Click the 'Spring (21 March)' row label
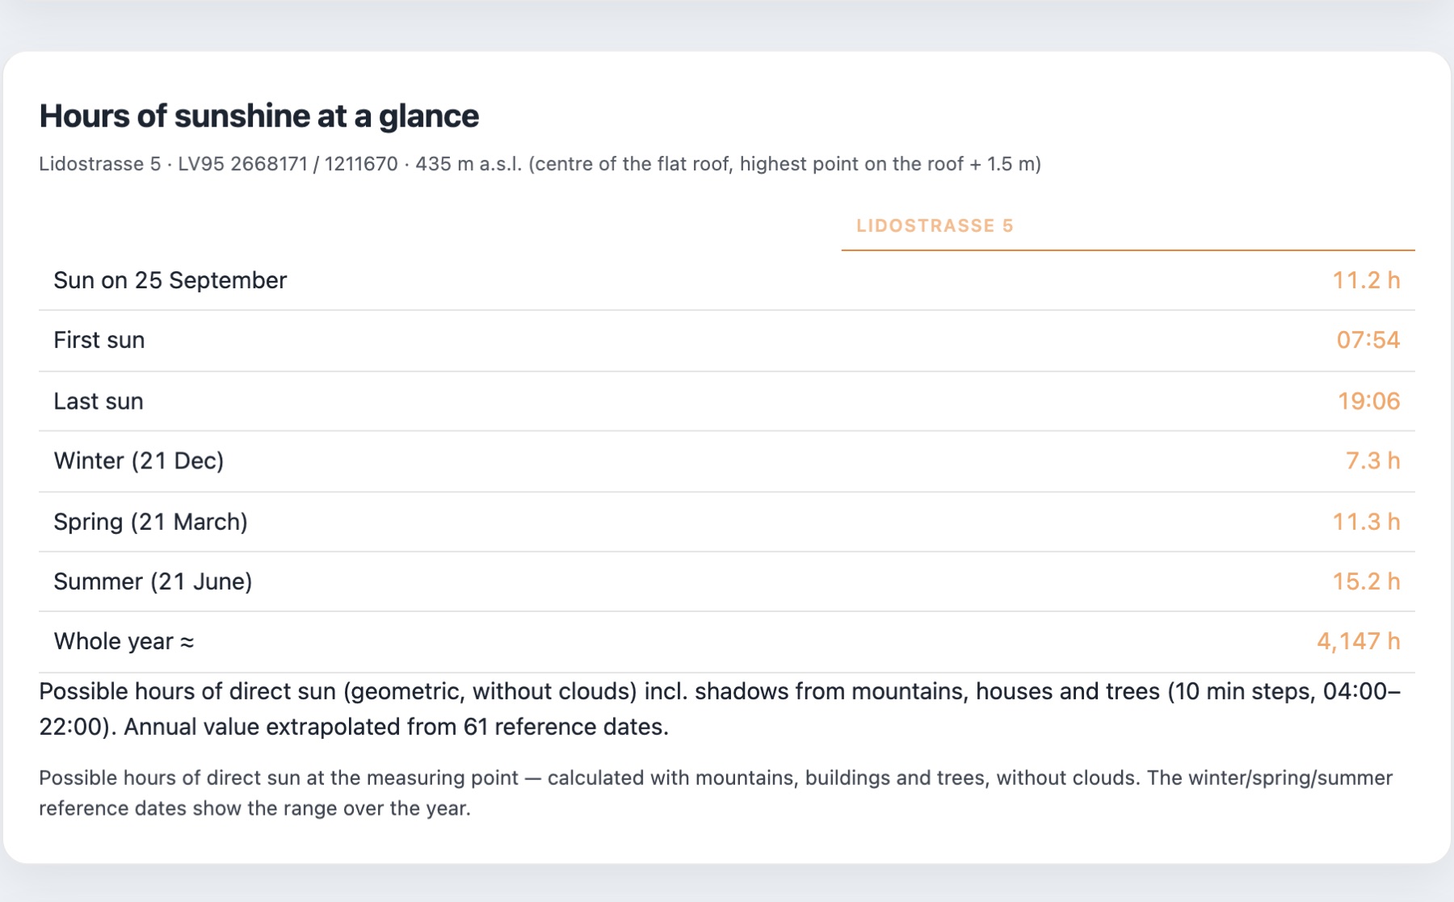The image size is (1454, 902). pos(150,522)
